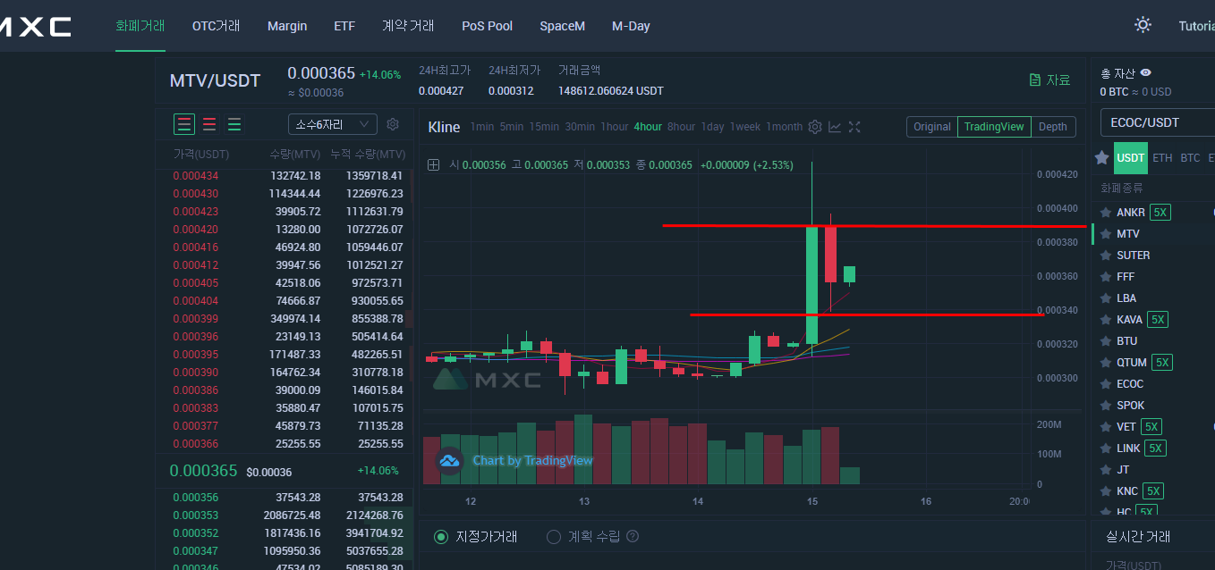The image size is (1215, 570).
Task: Set chart interval to 1hour
Action: click(615, 127)
